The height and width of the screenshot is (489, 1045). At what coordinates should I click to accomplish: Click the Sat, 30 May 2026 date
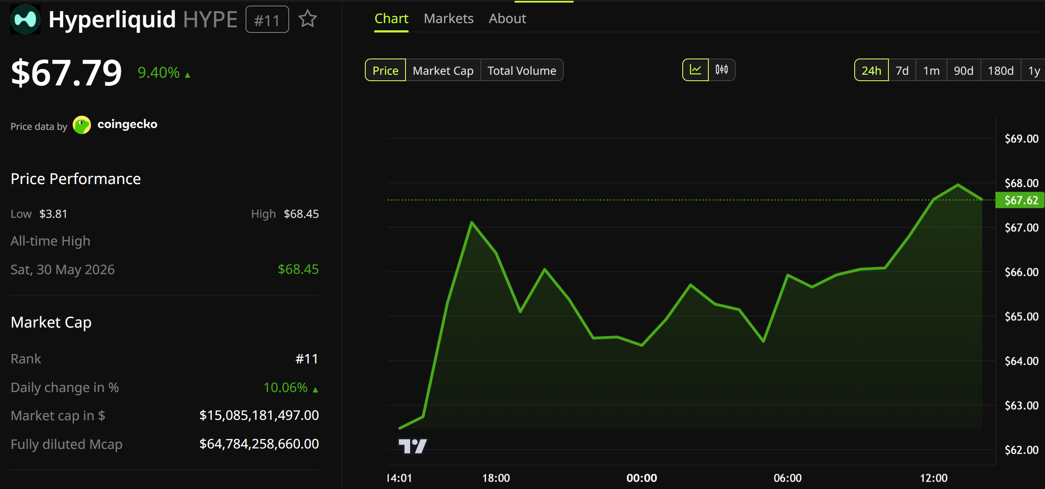(62, 269)
